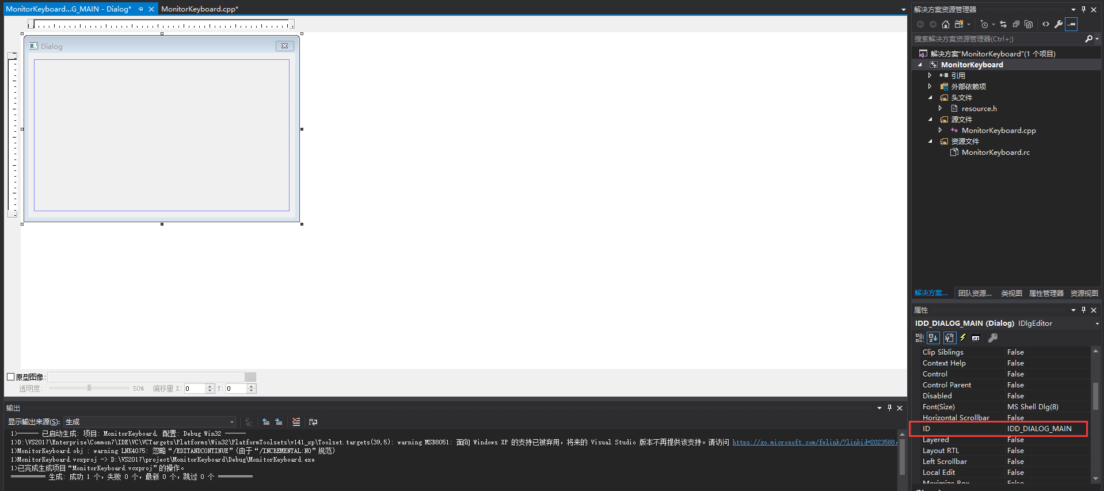
Task: Click the back arrow in Solution Explorer toolbar
Action: (x=920, y=24)
